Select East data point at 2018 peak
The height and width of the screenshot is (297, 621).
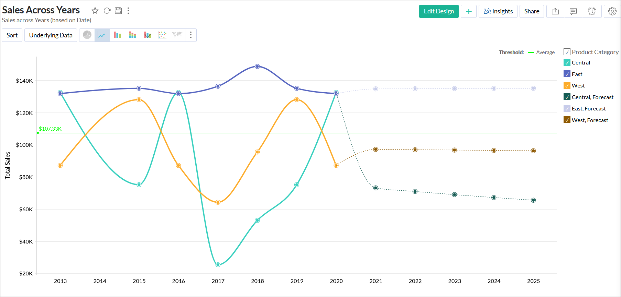(258, 67)
